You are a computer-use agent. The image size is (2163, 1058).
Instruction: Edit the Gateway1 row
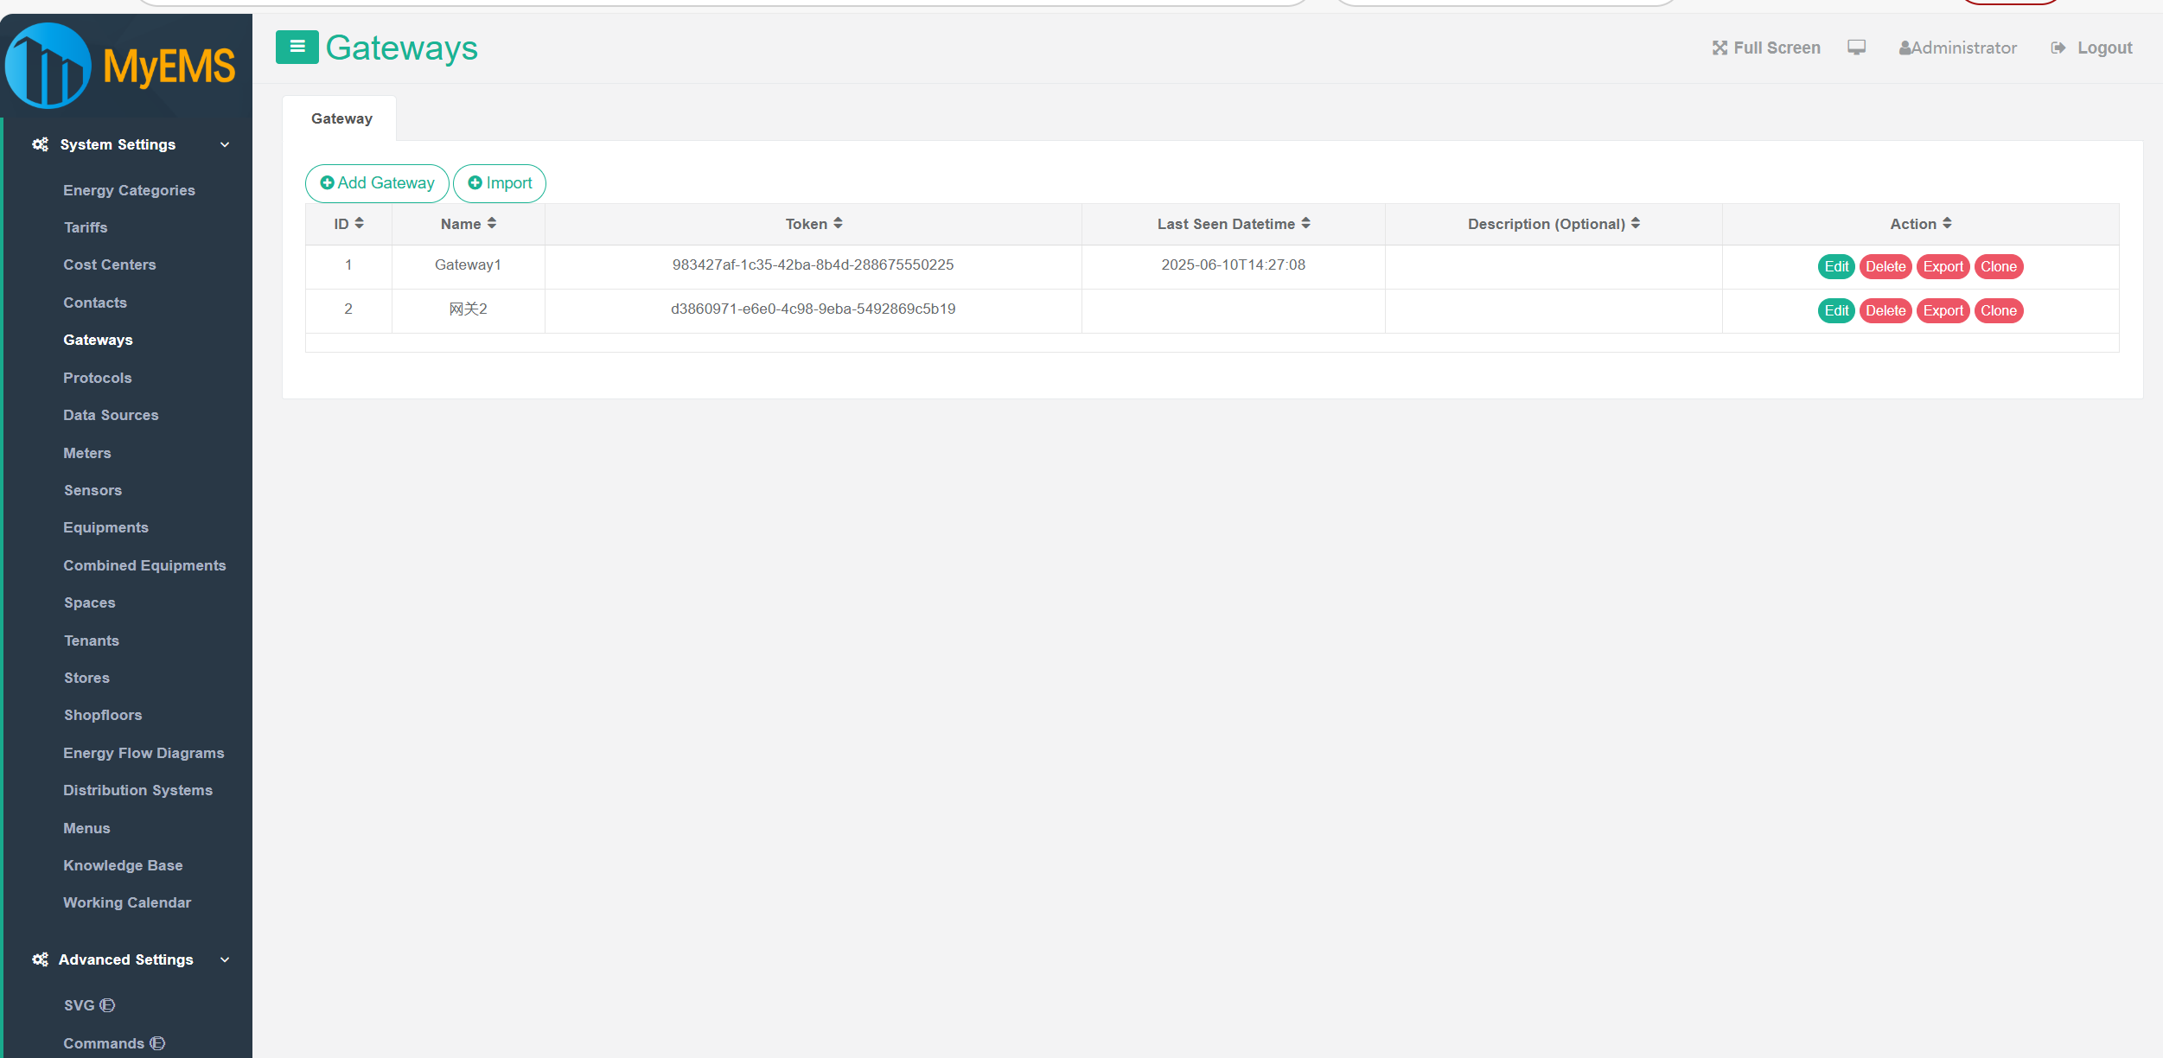pos(1835,266)
